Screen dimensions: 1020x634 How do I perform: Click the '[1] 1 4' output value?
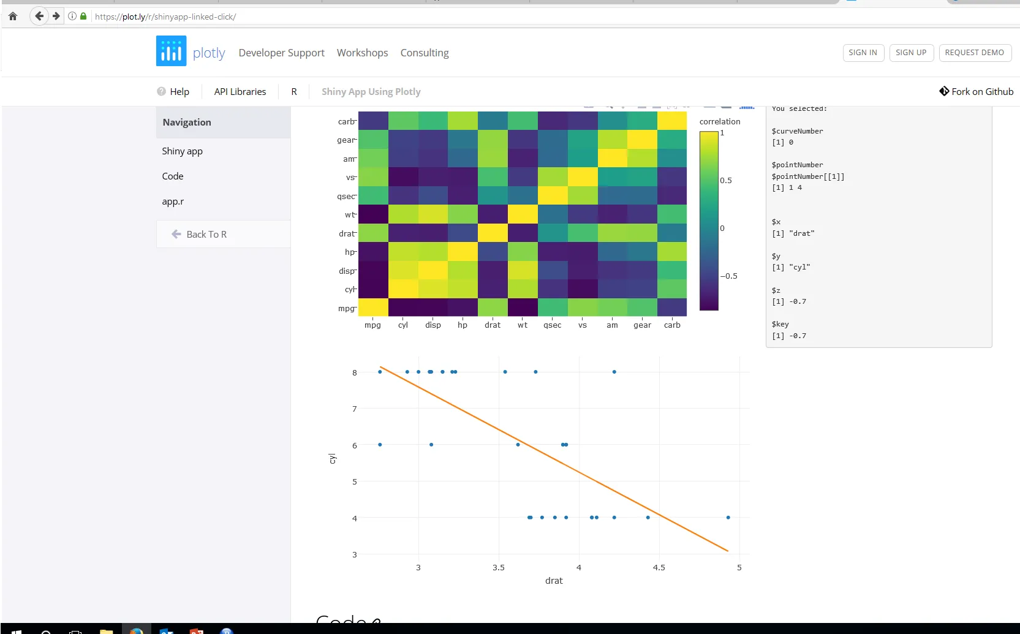(x=787, y=187)
